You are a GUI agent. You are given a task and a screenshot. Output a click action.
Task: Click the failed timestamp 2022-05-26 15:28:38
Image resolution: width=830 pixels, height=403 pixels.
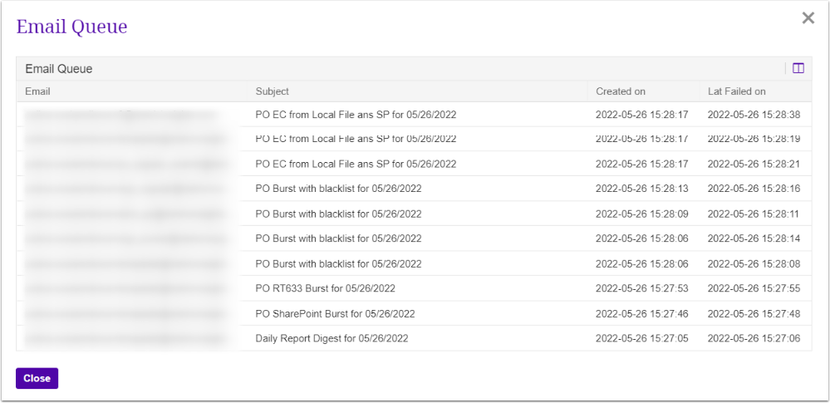[754, 114]
